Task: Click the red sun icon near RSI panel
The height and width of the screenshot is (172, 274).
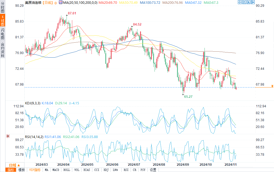Action: (8, 136)
